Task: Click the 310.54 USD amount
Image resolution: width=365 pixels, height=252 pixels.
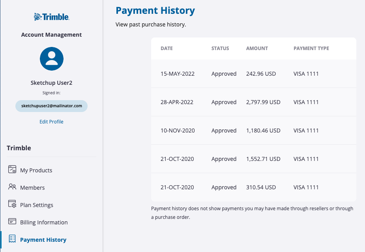Action: click(261, 187)
